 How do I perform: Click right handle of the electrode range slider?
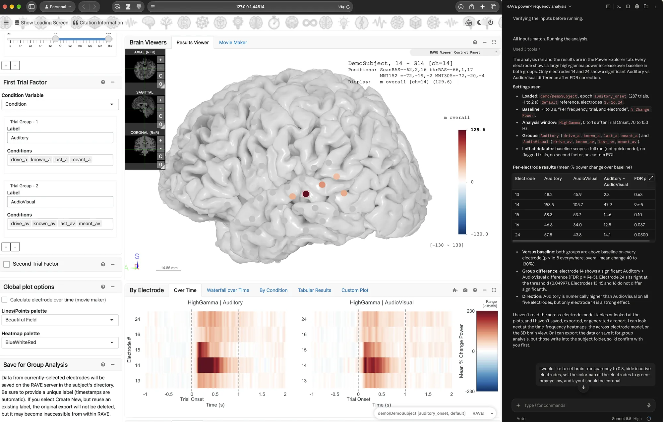click(x=108, y=39)
